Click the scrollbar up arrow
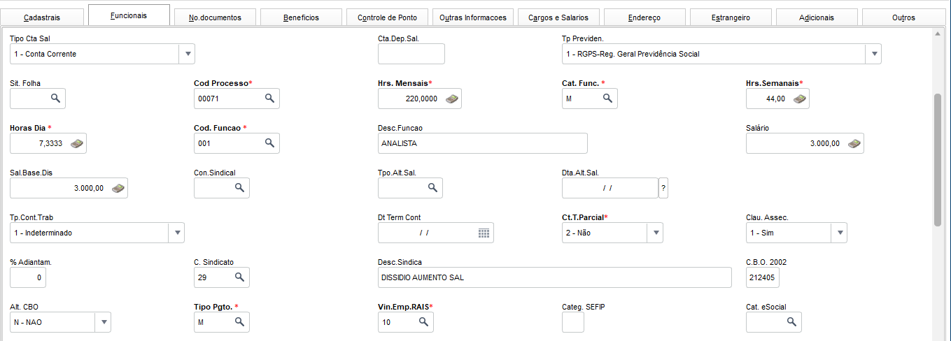 pyautogui.click(x=938, y=32)
